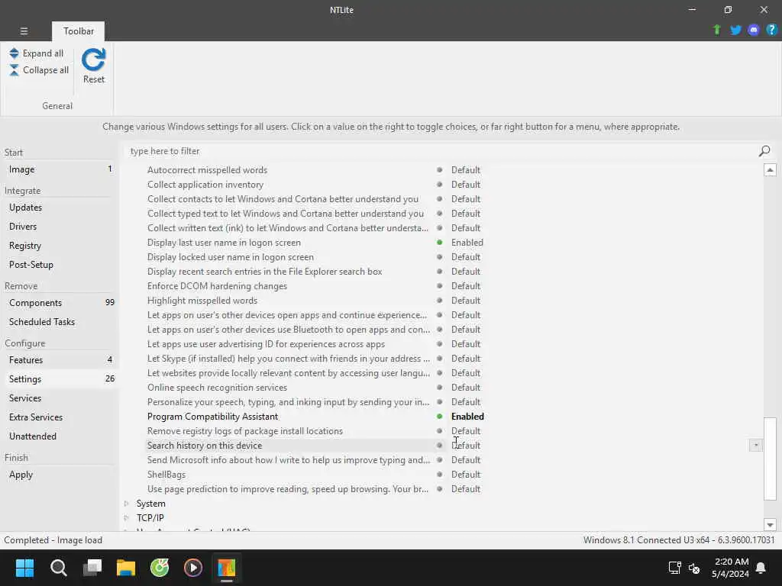This screenshot has width=782, height=586.
Task: Select 'Collect contacts to let Windows and Cortana' row
Action: coord(283,199)
